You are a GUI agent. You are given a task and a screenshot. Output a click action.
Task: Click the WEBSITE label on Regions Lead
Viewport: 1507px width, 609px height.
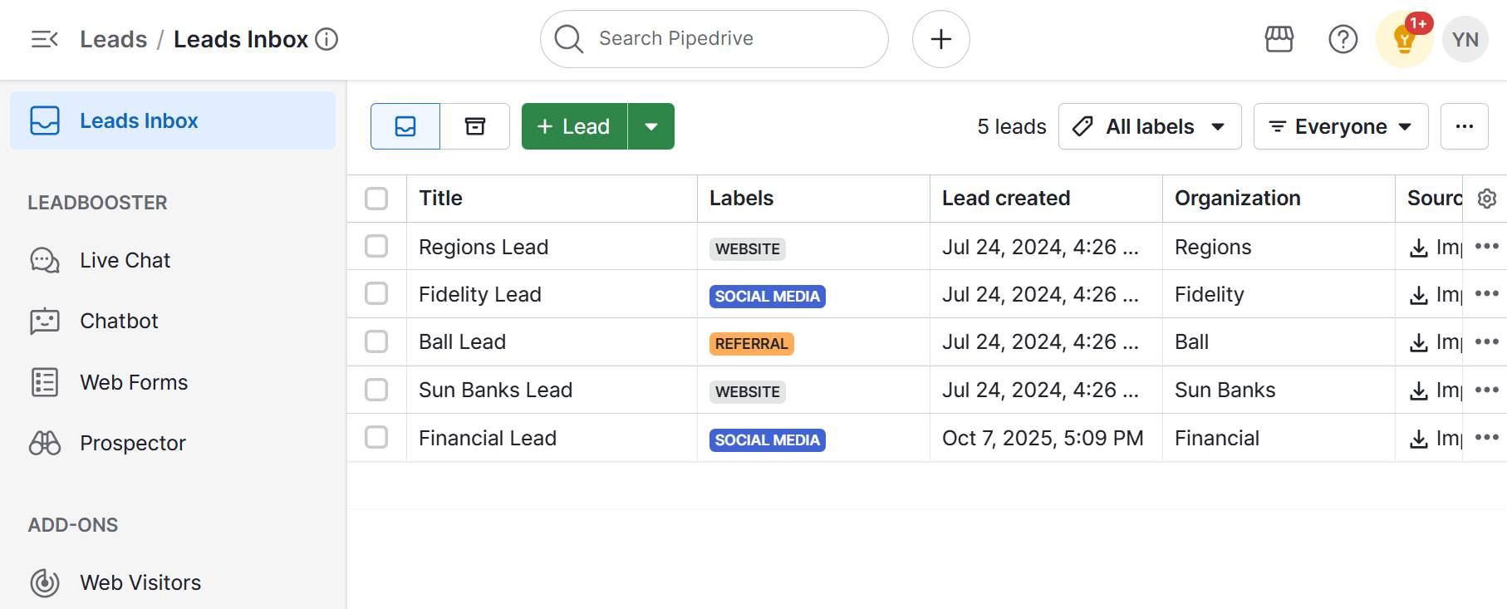[748, 248]
